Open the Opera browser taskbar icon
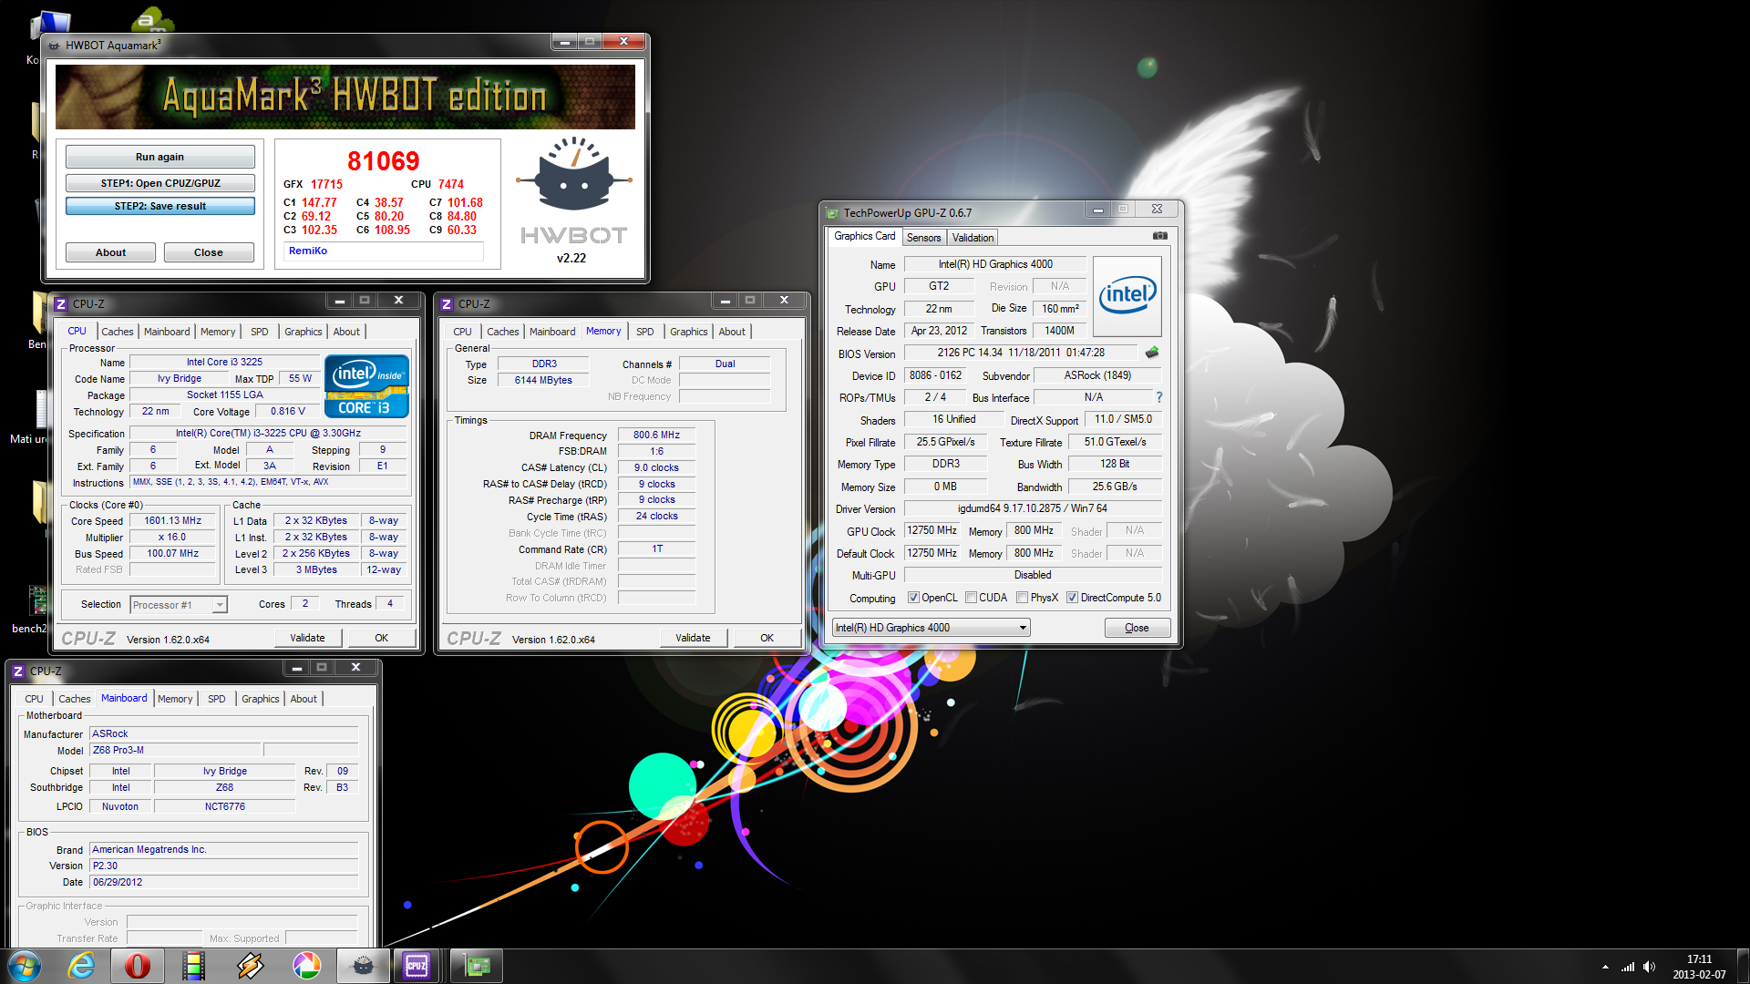This screenshot has height=984, width=1750. tap(138, 966)
